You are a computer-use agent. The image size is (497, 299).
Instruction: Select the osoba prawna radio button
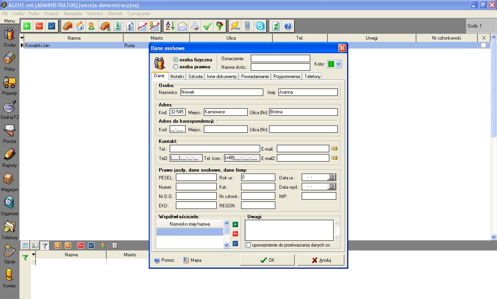176,67
